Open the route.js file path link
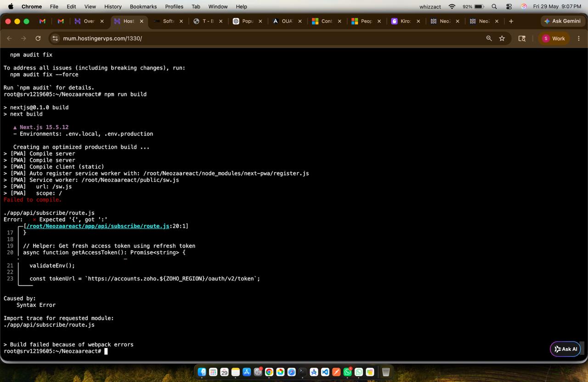The height and width of the screenshot is (382, 588). (x=98, y=226)
